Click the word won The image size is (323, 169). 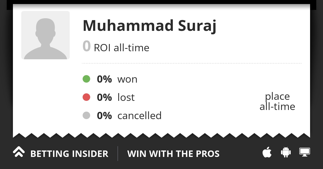pos(127,80)
